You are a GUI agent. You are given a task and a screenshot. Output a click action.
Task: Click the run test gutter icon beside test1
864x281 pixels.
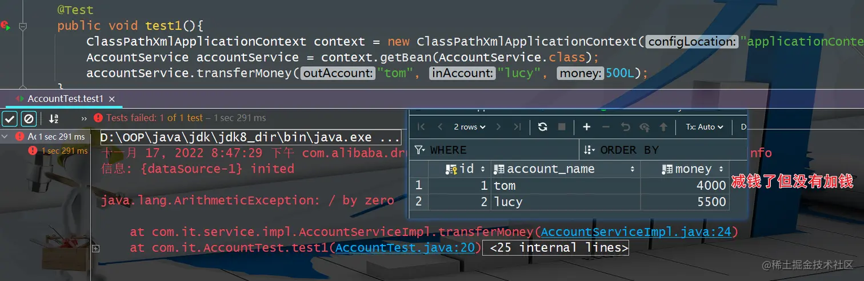(6, 26)
